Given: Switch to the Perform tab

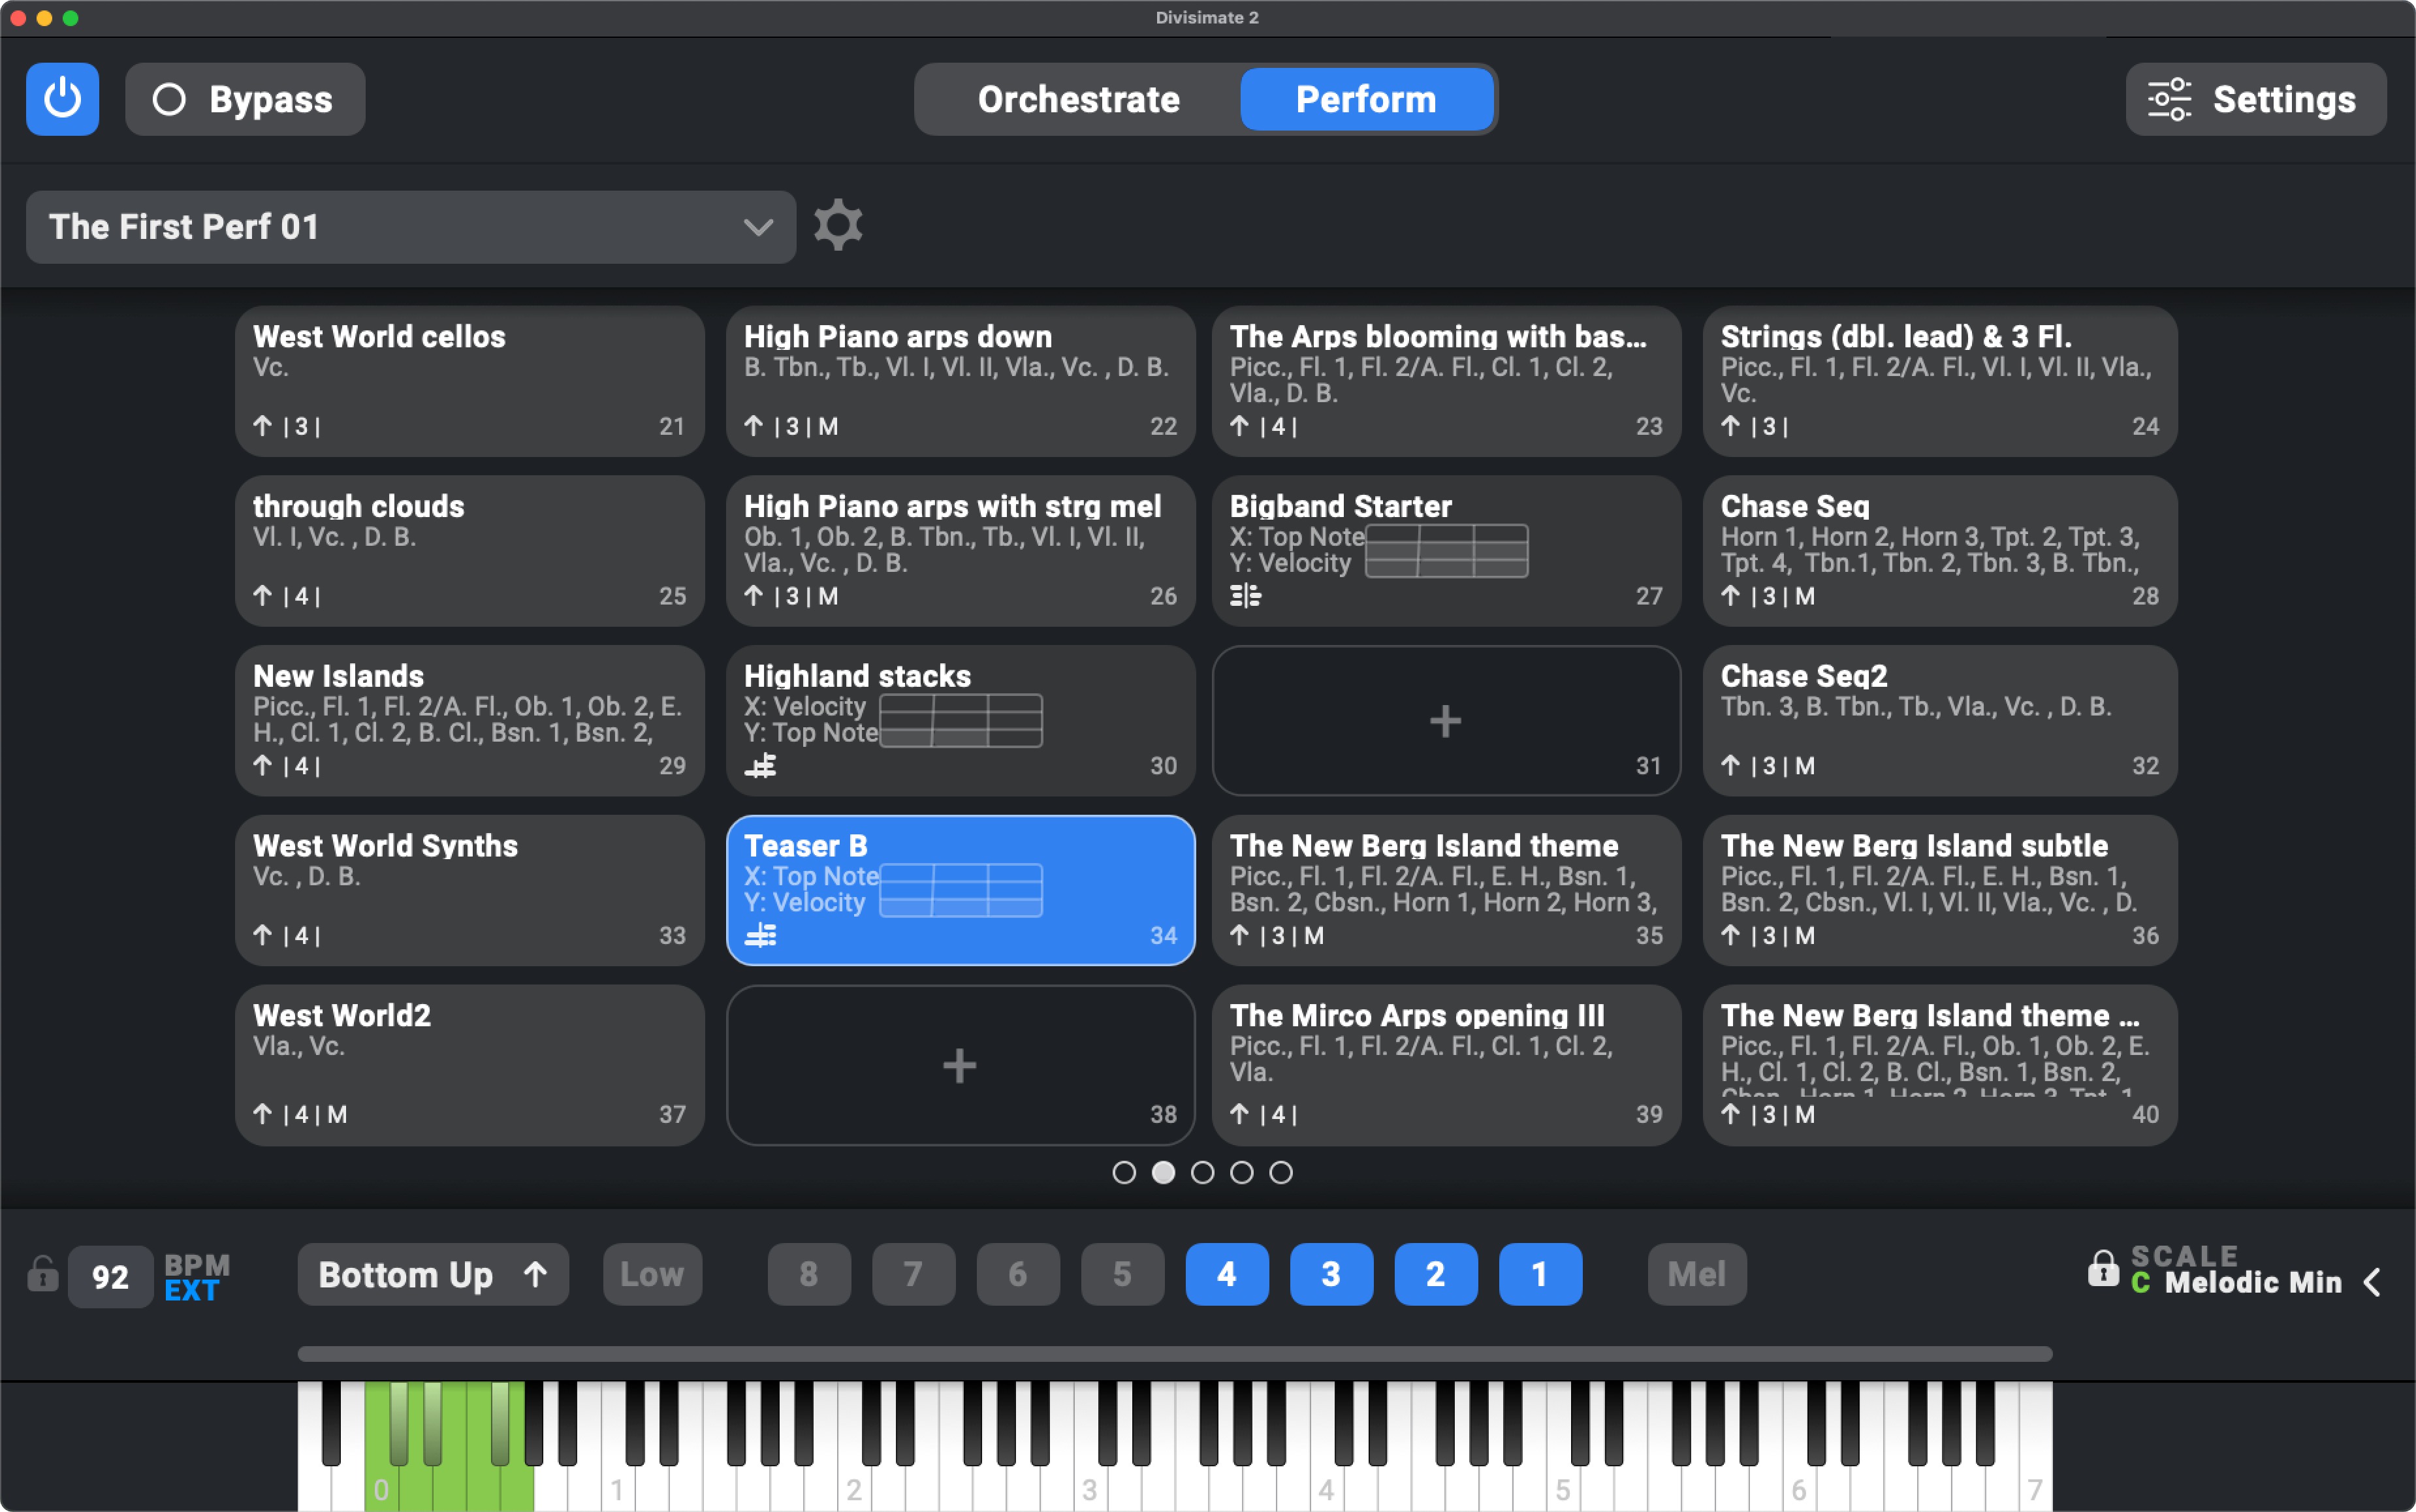Looking at the screenshot, I should tap(1366, 99).
